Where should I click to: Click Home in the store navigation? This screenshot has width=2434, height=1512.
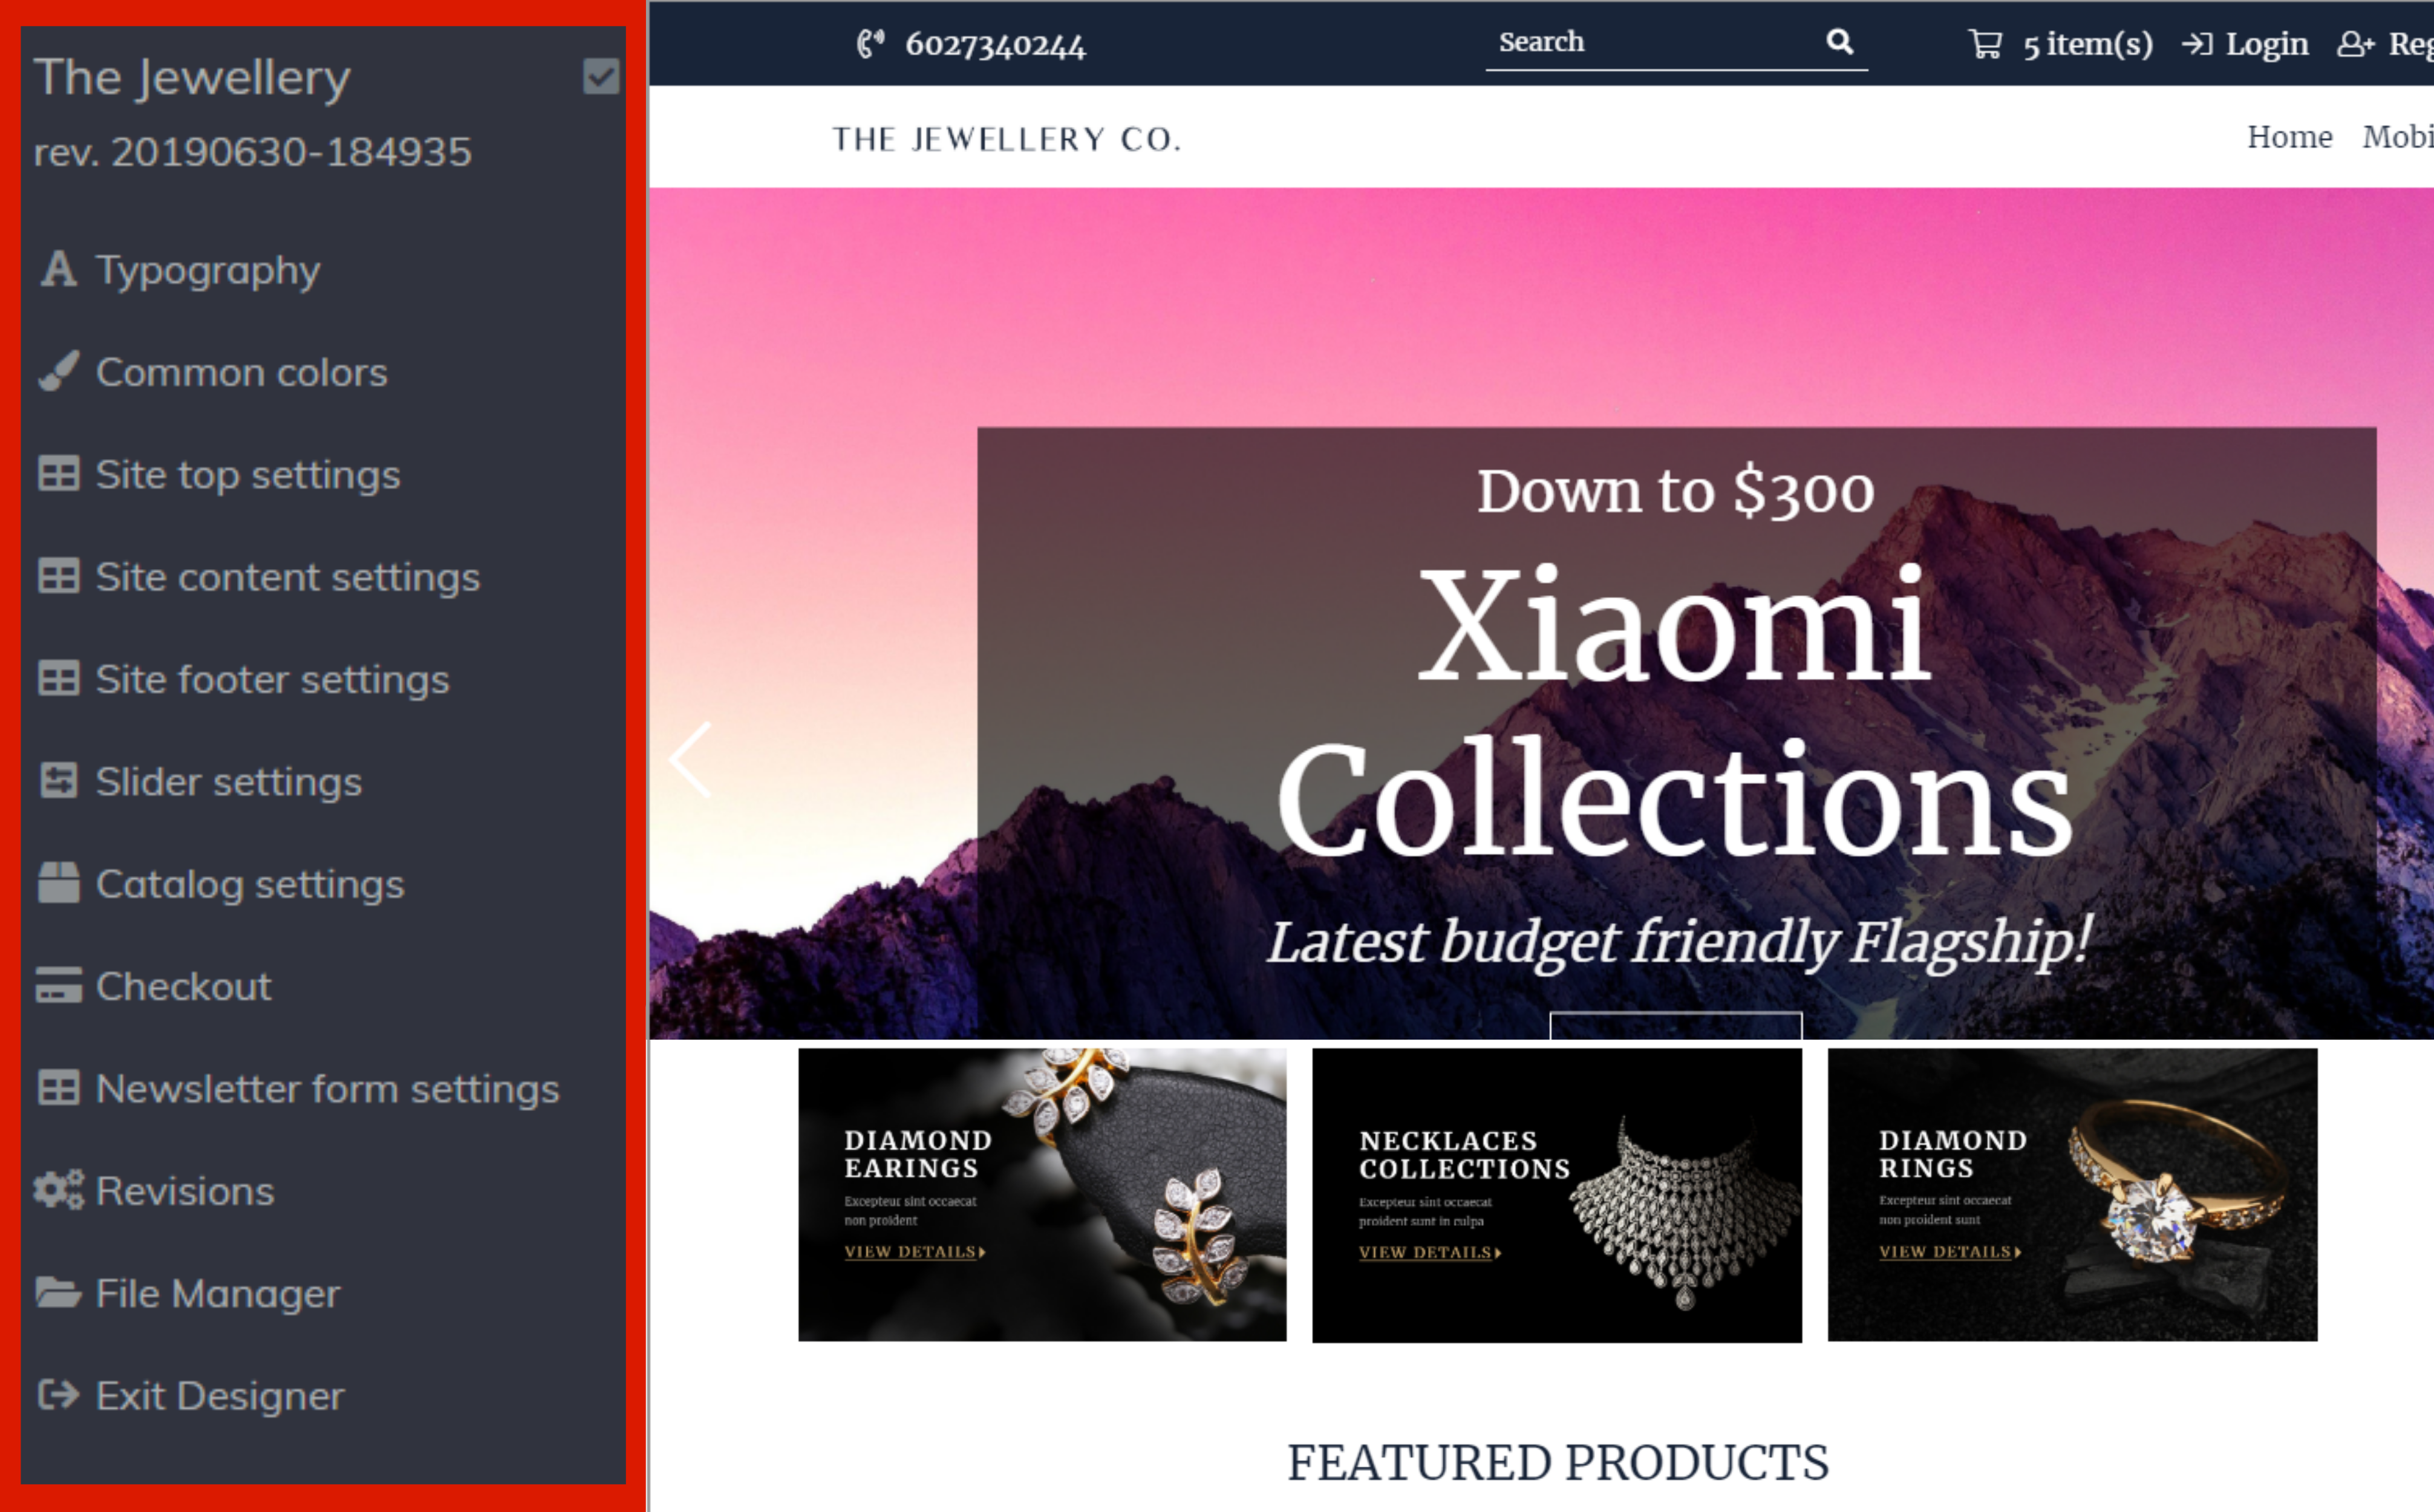coord(2289,137)
